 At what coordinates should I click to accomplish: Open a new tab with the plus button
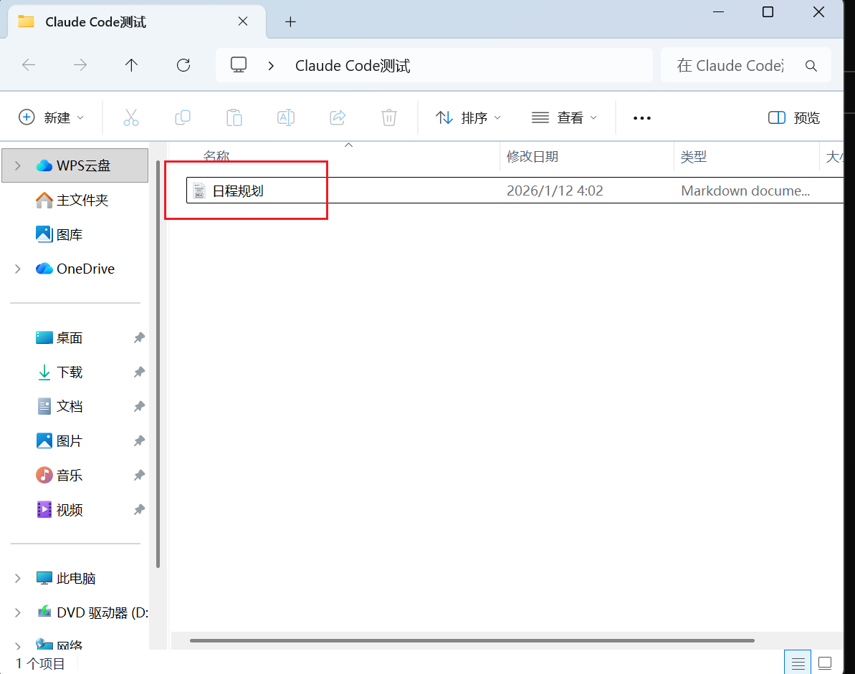click(x=290, y=22)
